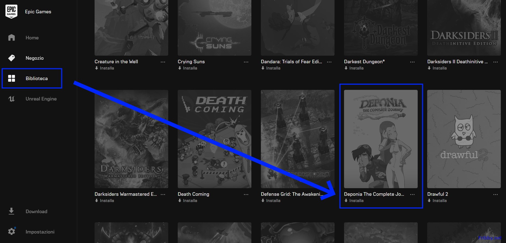Open Dandara cover art thumbnail
This screenshot has width=506, height=243.
click(x=298, y=28)
